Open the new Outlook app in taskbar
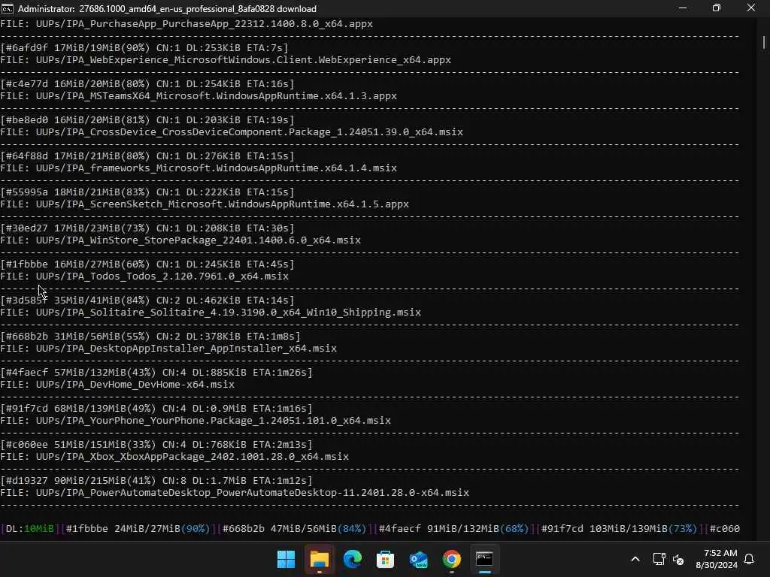Screen dimensions: 770x577 pos(418,559)
